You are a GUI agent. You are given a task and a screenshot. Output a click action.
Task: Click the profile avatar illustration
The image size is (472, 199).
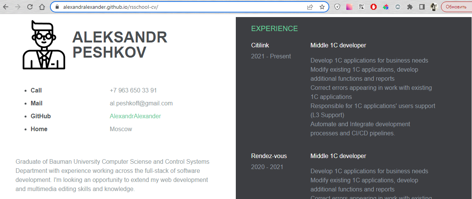click(44, 45)
